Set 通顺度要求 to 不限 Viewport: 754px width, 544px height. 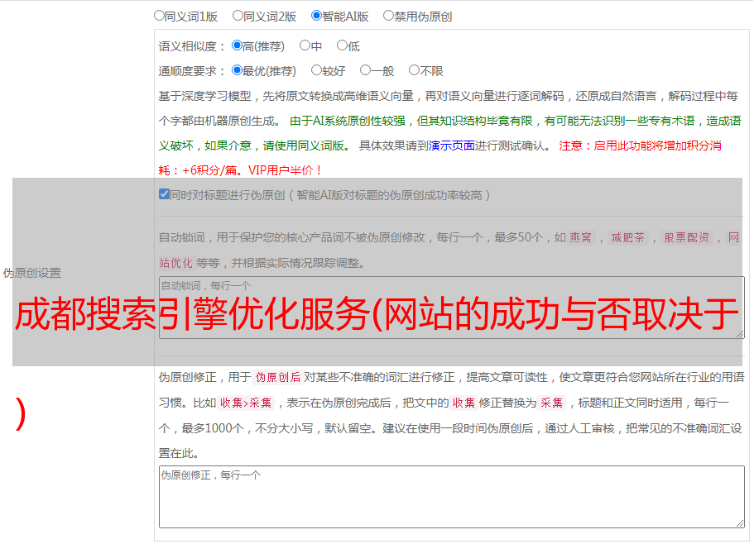coord(414,70)
